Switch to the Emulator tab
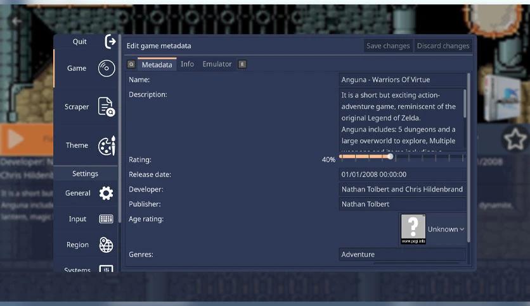 coord(217,64)
